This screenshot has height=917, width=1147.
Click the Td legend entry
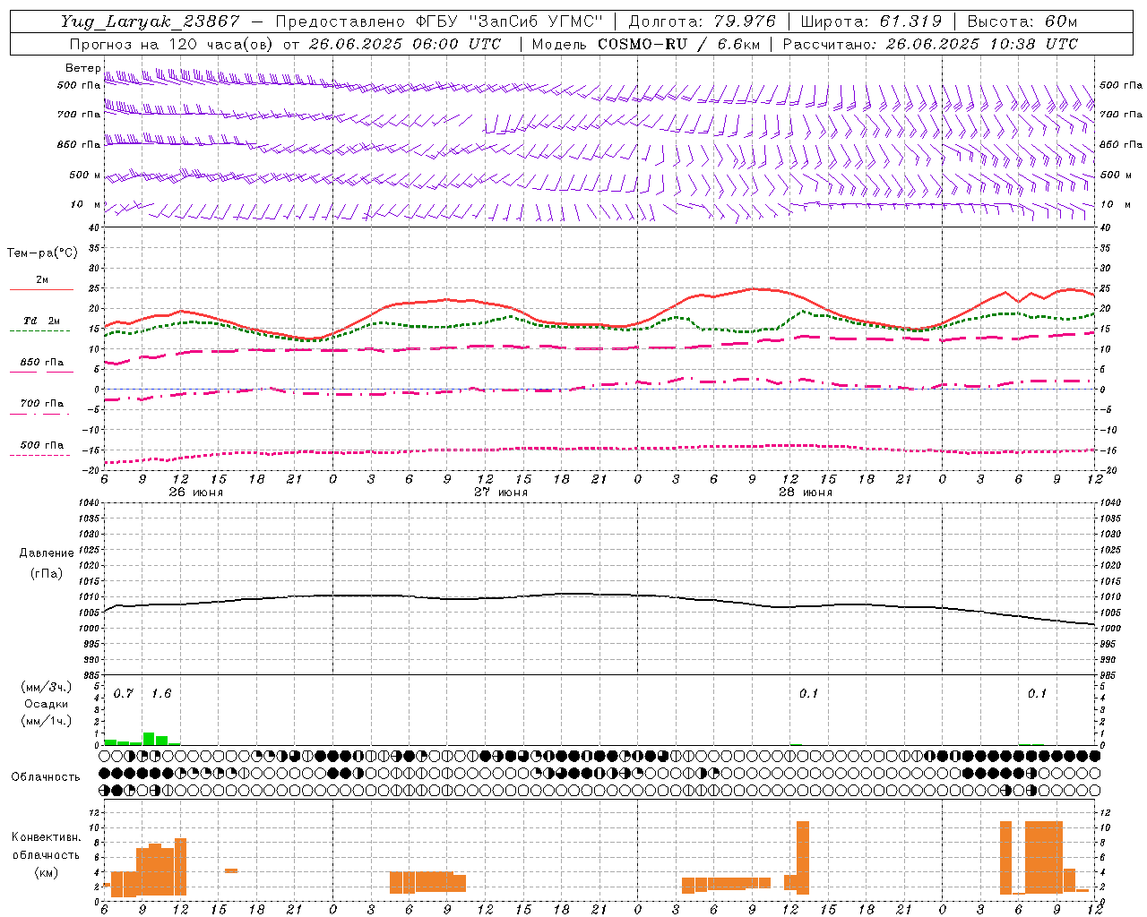pyautogui.click(x=41, y=321)
